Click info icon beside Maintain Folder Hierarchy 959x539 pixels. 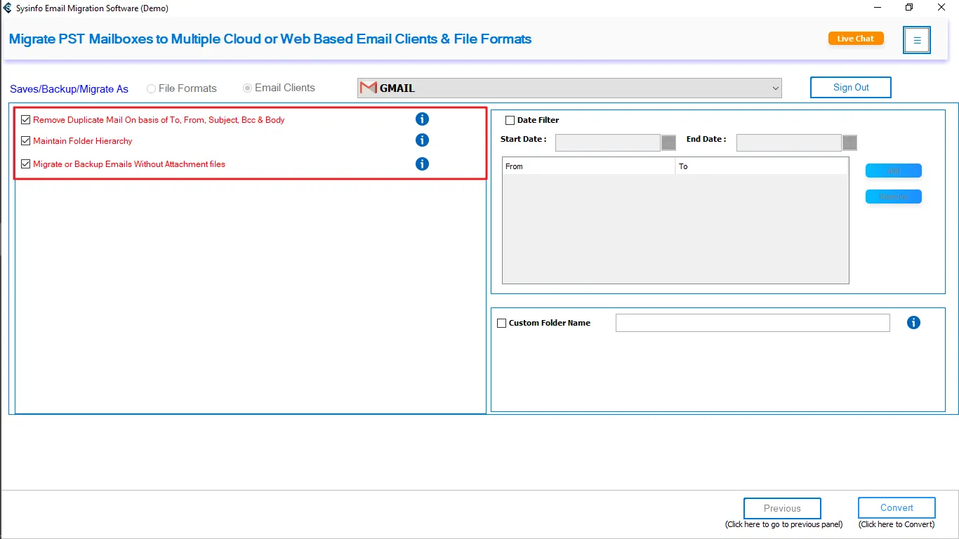pos(422,140)
